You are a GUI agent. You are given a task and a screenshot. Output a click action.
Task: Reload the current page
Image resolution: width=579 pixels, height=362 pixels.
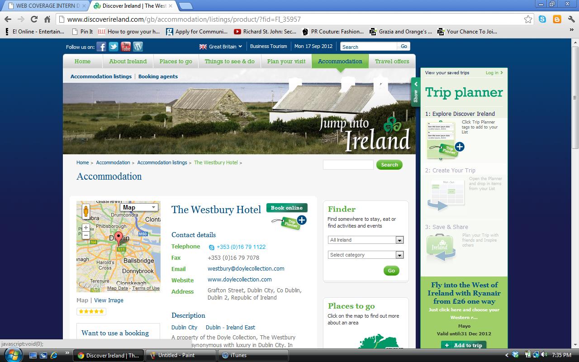(34, 19)
